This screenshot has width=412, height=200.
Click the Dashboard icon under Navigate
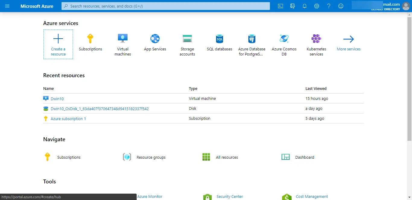coord(286,157)
